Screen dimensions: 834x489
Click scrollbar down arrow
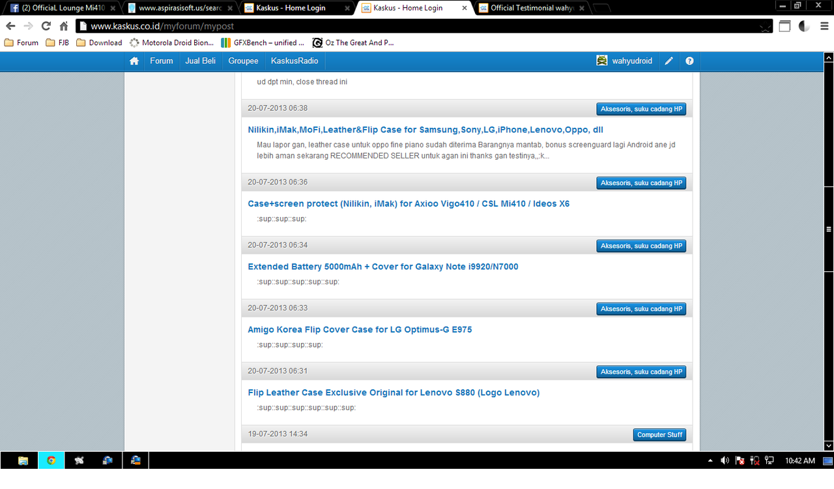tap(829, 446)
